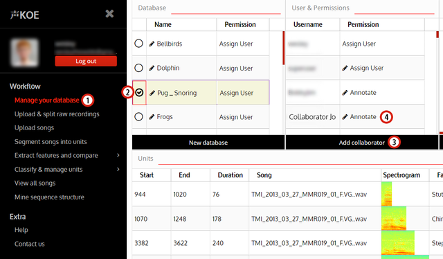Select the Bellbirds database radio button
The width and height of the screenshot is (443, 259).
pyautogui.click(x=138, y=43)
